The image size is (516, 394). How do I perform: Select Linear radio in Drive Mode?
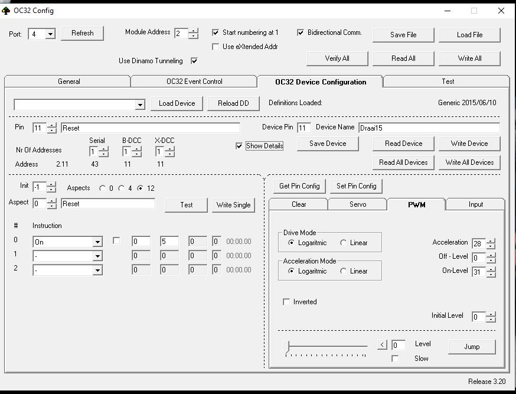[x=344, y=243]
